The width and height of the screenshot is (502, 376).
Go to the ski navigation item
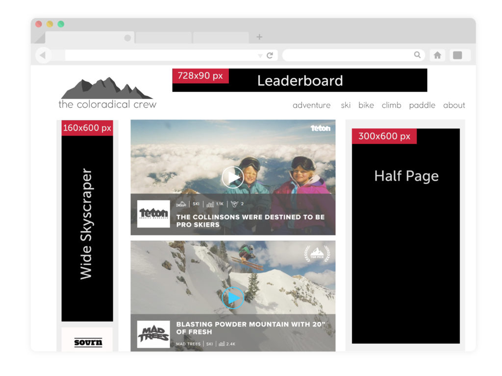[346, 105]
